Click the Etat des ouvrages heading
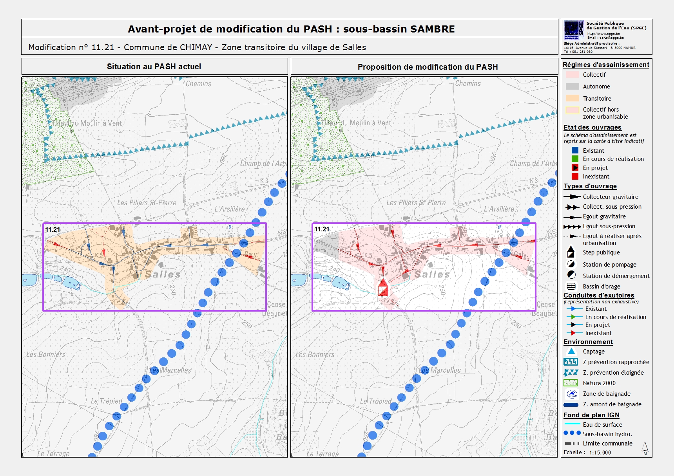Image resolution: width=674 pixels, height=476 pixels. (592, 127)
